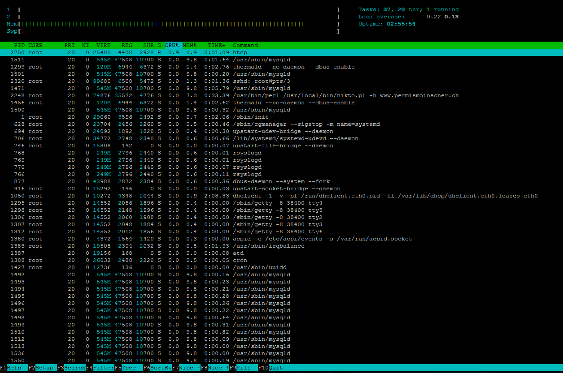Image resolution: width=563 pixels, height=373 pixels.
Task: Select the cron process row
Action: pos(281,260)
